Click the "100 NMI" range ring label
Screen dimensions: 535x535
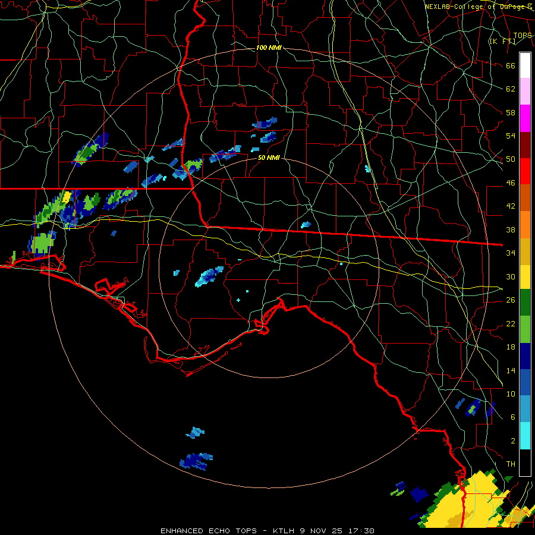tap(269, 48)
